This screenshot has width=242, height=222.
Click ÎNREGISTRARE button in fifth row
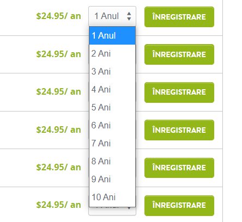coord(179,168)
